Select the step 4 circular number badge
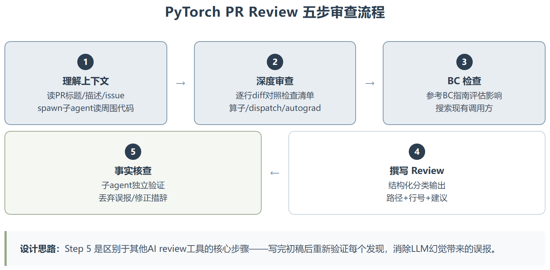 [x=417, y=152]
